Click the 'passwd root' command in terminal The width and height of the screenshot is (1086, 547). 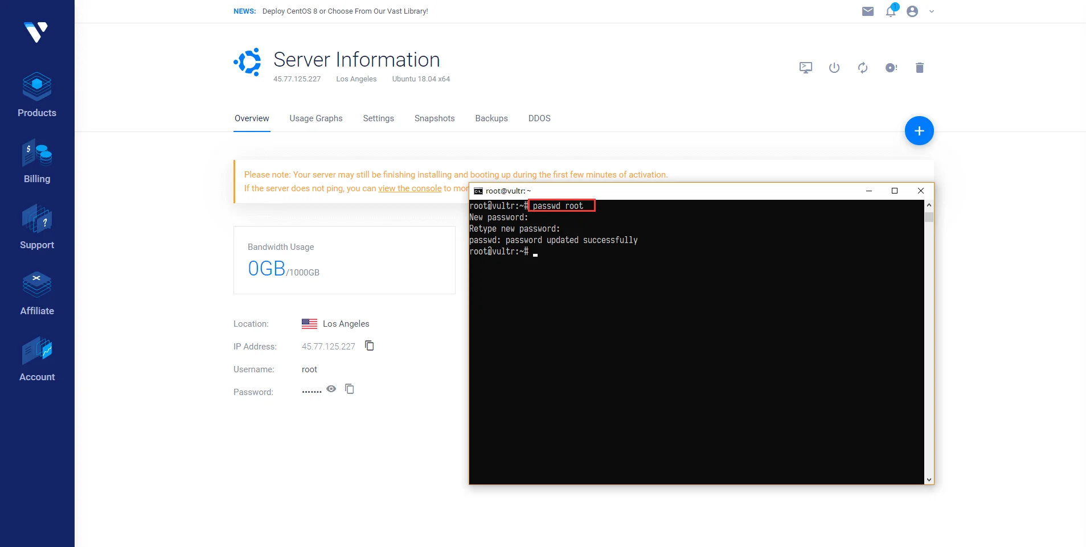point(558,206)
